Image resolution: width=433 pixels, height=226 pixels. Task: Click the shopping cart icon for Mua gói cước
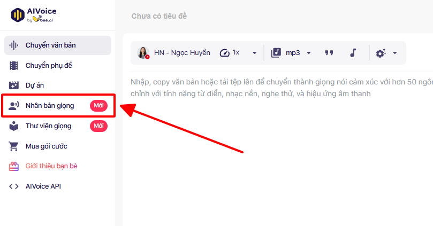point(14,146)
